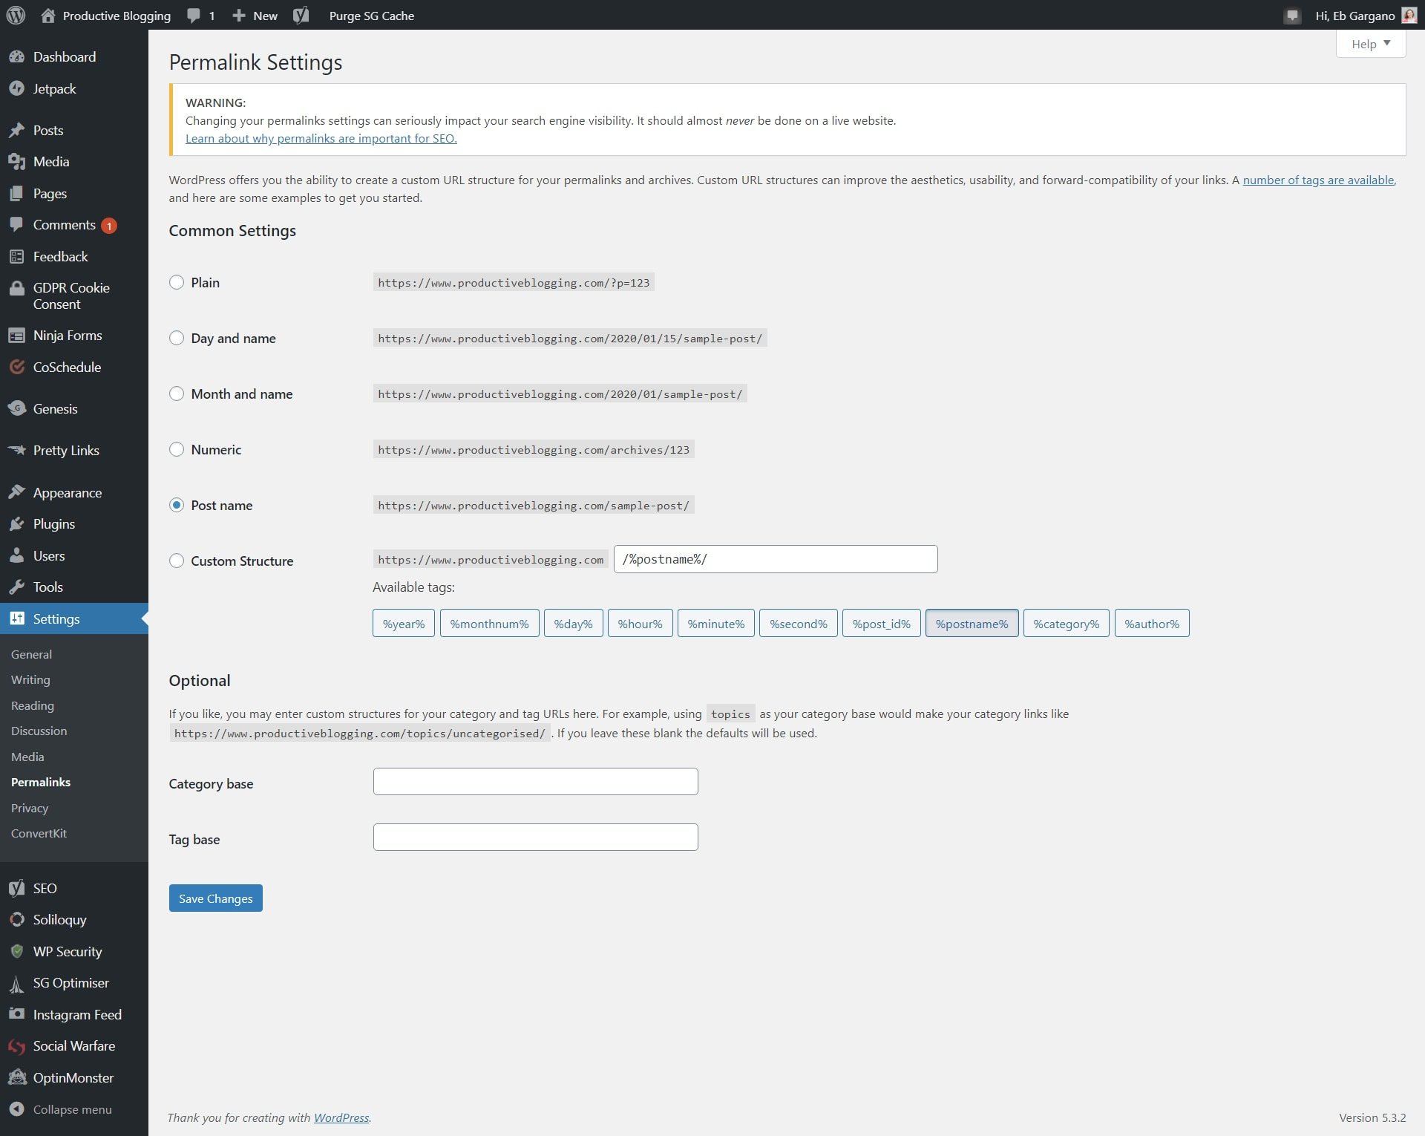Select the Plain permalink radio button
Screen dimensions: 1425x1136
[177, 281]
